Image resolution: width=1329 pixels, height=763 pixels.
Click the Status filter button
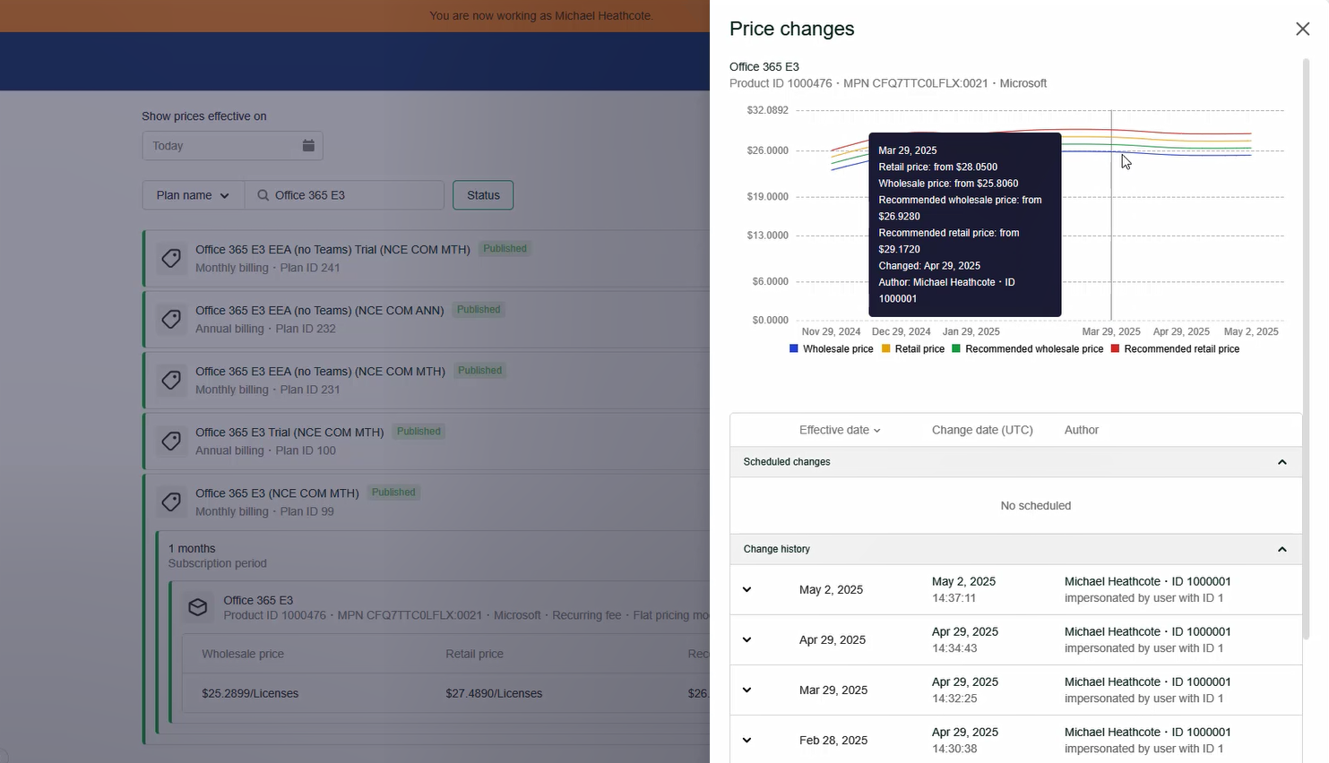(x=483, y=195)
